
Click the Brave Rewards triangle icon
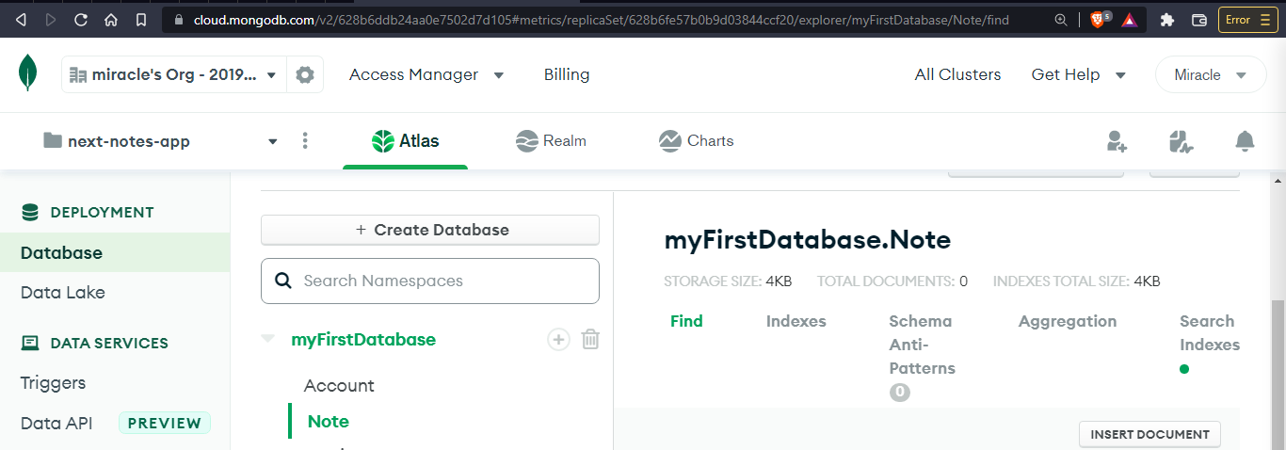pos(1129,19)
